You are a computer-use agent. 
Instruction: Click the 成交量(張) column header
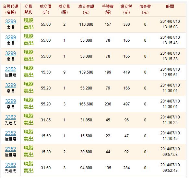coord(65,9)
